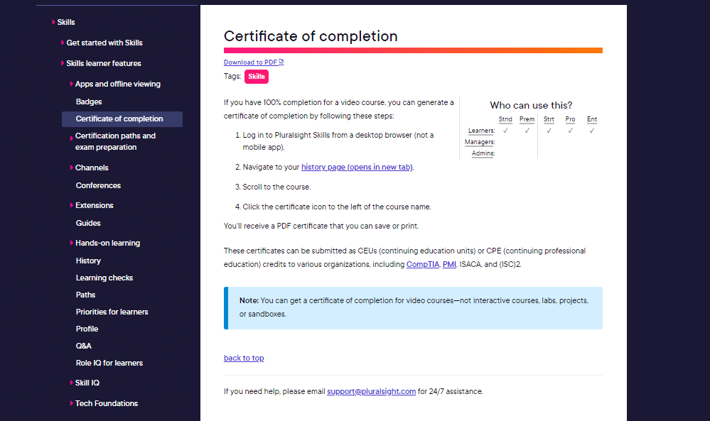This screenshot has height=421, width=710.
Task: Click the Stnd plan column header
Action: pos(505,119)
